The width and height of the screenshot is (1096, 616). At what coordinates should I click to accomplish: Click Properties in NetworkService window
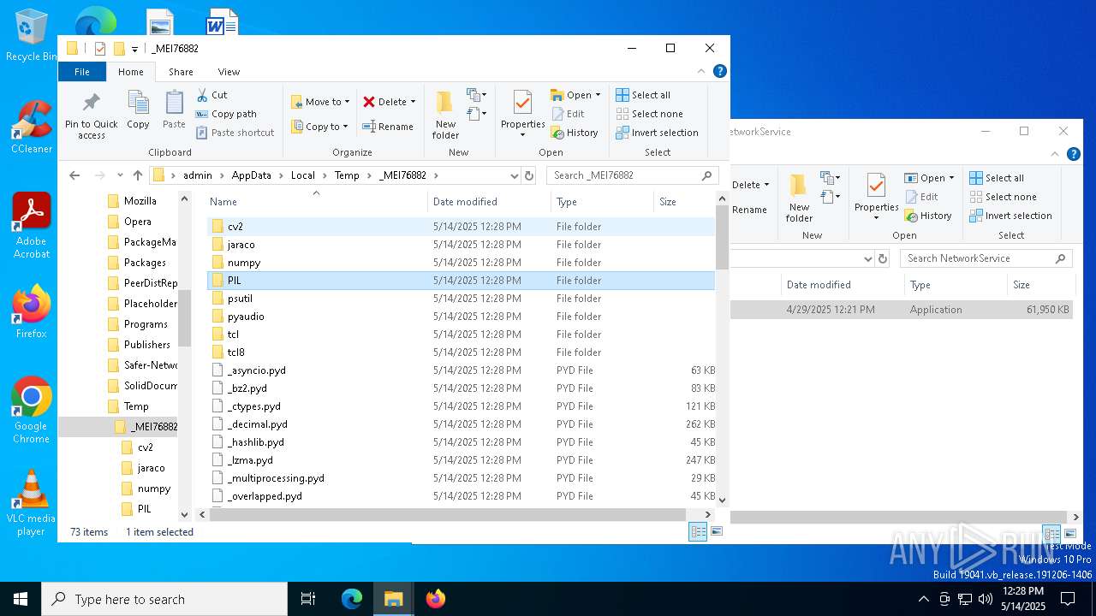click(876, 197)
